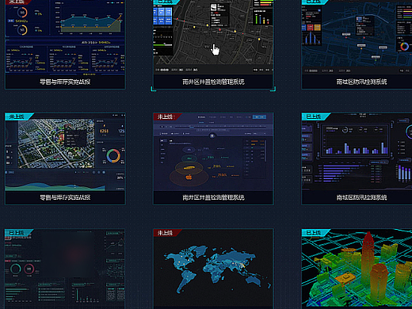
Task: Open the purple bar chart dashboard thumbnail
Action: [x=357, y=152]
